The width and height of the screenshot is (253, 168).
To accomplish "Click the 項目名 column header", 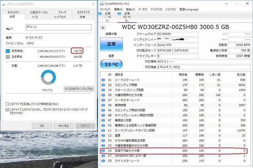I will 119,75.
